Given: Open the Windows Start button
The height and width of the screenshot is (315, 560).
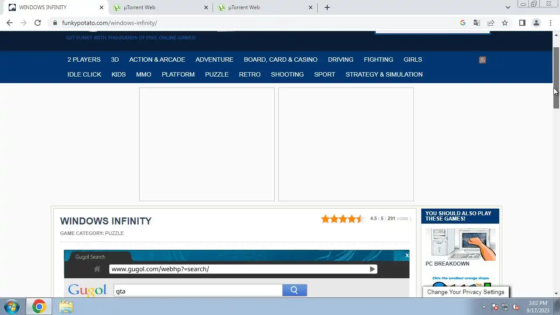Looking at the screenshot, I should click(12, 306).
